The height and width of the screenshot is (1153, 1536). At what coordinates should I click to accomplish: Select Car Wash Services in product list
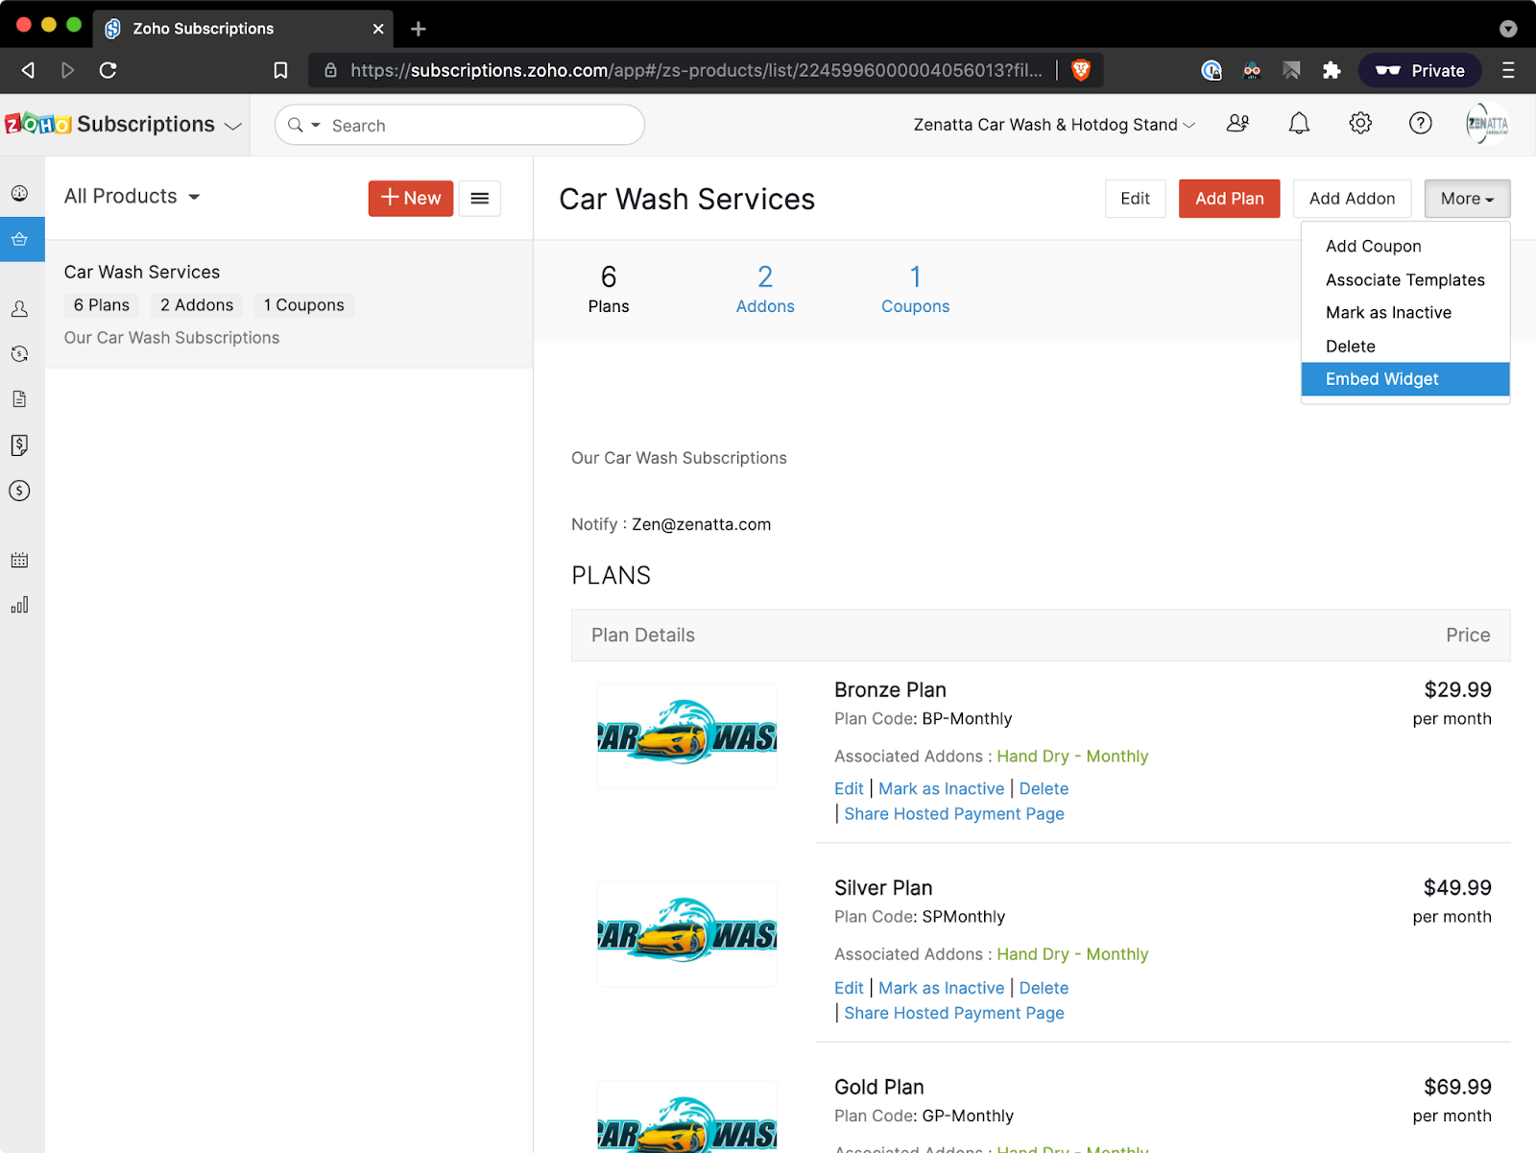click(x=289, y=304)
